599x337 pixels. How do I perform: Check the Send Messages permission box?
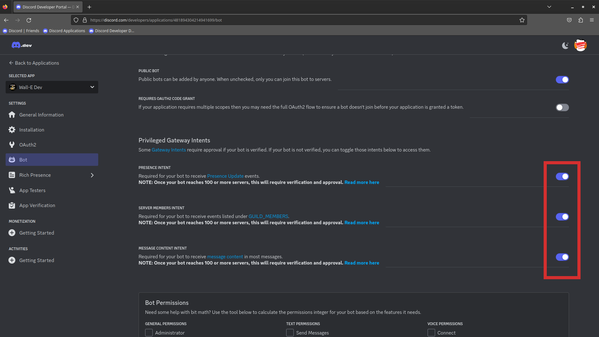(x=290, y=333)
